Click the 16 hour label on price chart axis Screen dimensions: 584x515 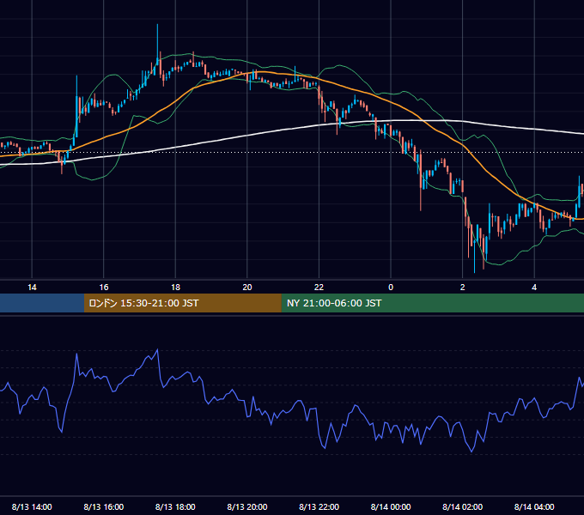(x=104, y=288)
